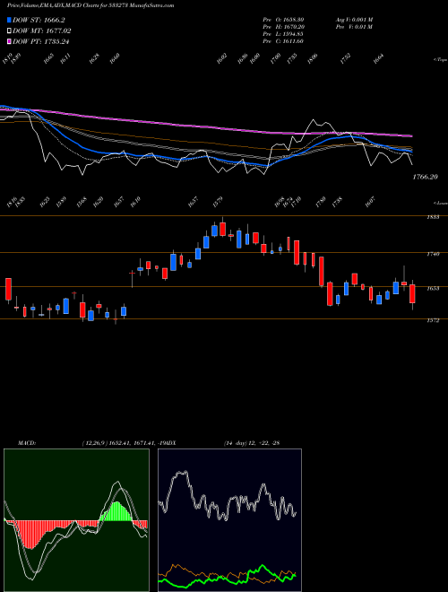Click the '(14 day) 12, -22, -28' ADX values
The image size is (448, 592).
click(x=252, y=443)
